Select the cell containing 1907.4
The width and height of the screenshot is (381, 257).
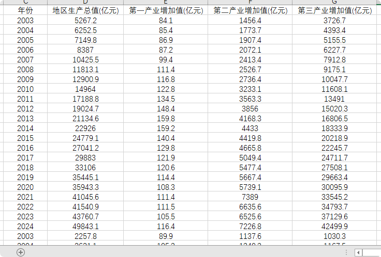click(x=250, y=40)
